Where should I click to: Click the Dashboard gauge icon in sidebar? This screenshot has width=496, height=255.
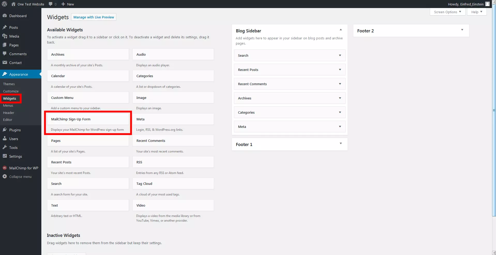[5, 16]
